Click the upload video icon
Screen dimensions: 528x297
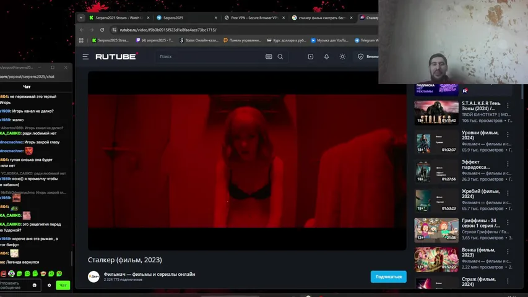(x=311, y=56)
